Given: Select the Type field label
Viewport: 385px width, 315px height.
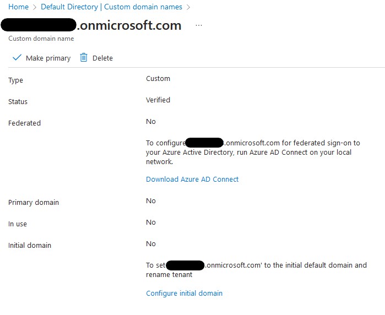Looking at the screenshot, I should (16, 80).
